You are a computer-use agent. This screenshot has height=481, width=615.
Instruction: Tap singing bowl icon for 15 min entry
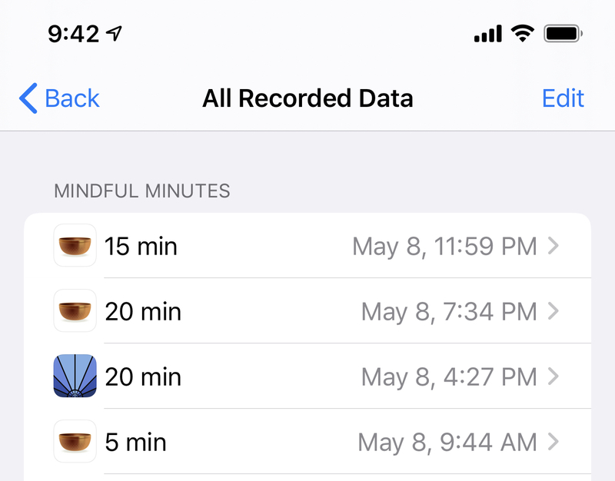pyautogui.click(x=75, y=245)
